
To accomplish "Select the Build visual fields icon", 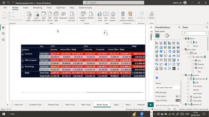I will [x=157, y=35].
